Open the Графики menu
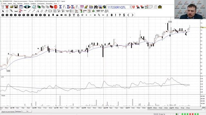The width and height of the screenshot is (206, 115). tap(33, 4)
